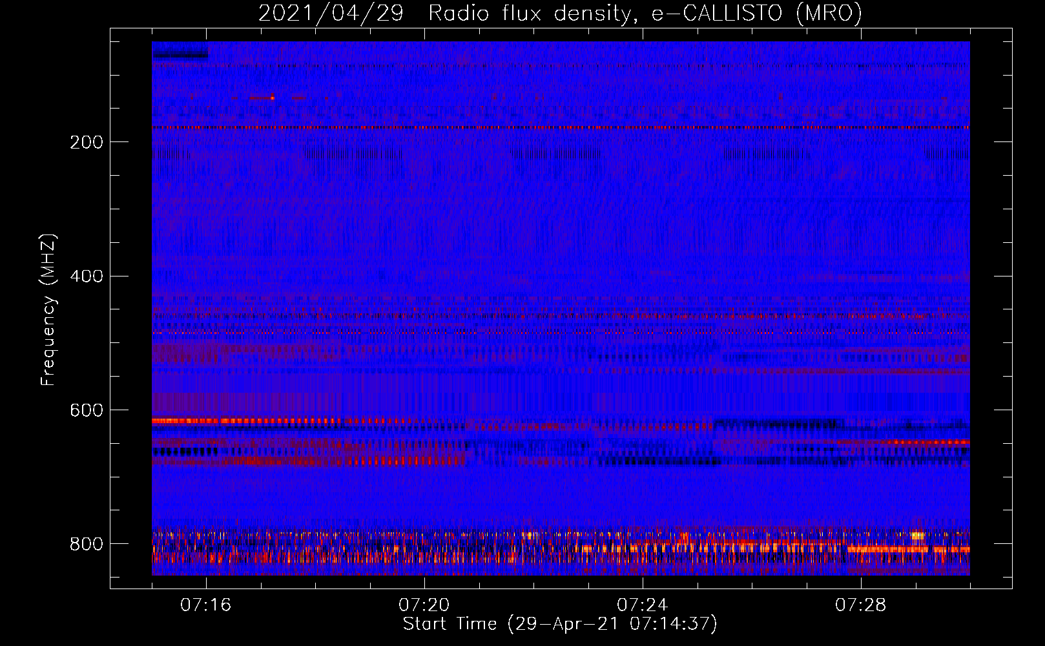1045x646 pixels.
Task: Click the 200 frequency tick label
Action: (x=87, y=142)
